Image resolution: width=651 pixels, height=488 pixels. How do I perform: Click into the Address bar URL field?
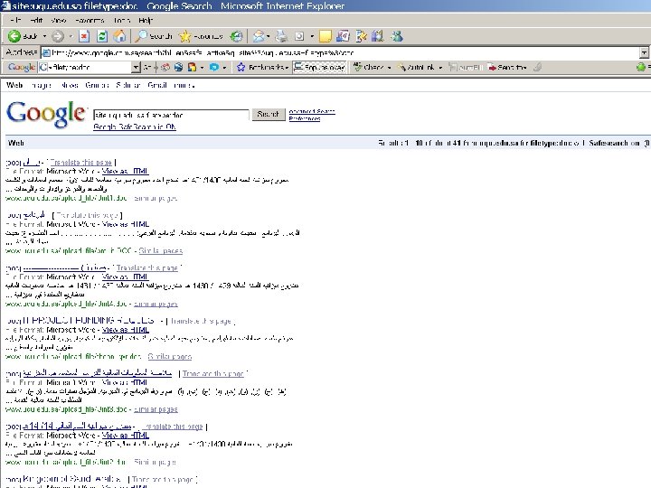click(x=341, y=52)
